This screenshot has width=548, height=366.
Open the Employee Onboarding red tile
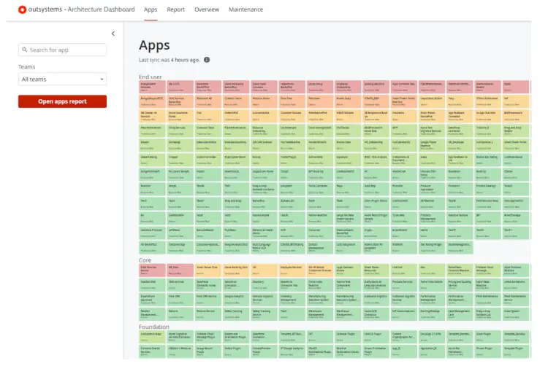(x=348, y=87)
